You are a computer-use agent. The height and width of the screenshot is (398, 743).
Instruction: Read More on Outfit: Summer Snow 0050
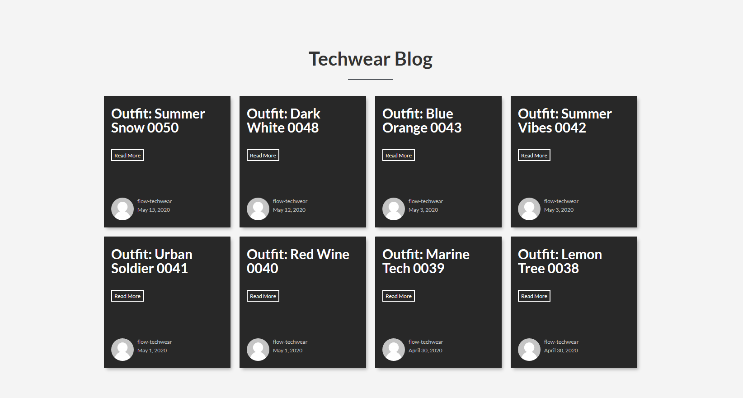(x=127, y=155)
